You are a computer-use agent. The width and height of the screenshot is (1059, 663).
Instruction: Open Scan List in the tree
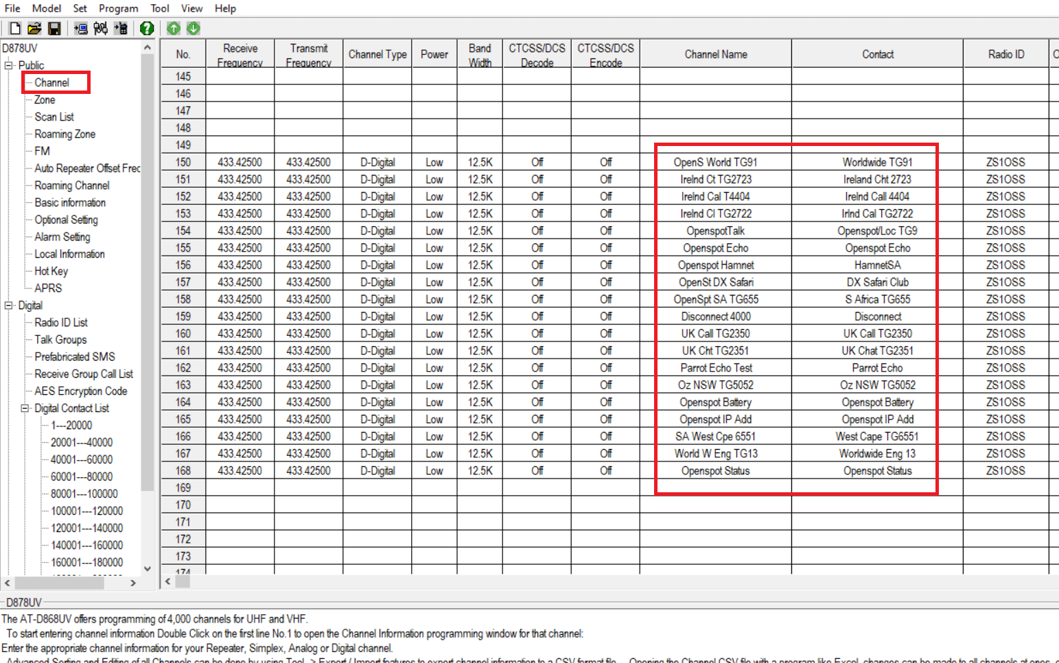click(x=54, y=117)
